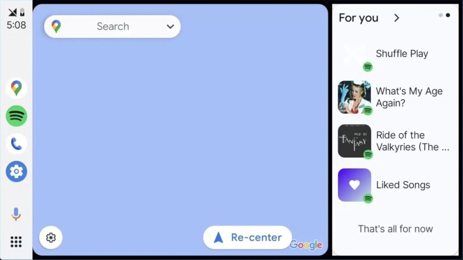Open map settings gear button
This screenshot has height=260, width=463.
[51, 237]
